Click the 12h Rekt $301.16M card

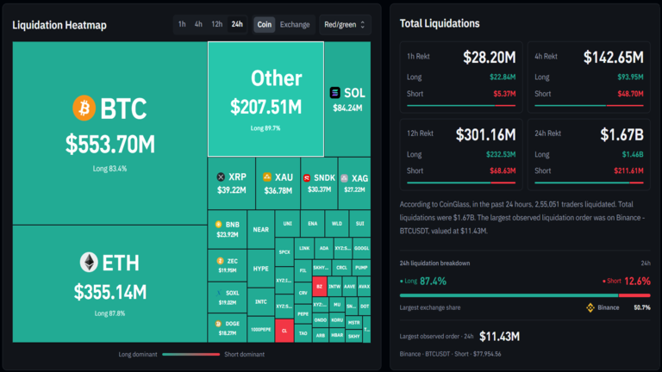[x=461, y=154]
